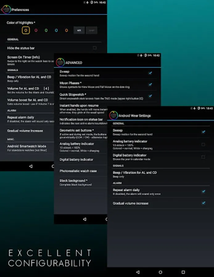Uncheck Gradual volume increase in Wear settings
Viewport: 214px width, 277px height.
click(x=204, y=203)
